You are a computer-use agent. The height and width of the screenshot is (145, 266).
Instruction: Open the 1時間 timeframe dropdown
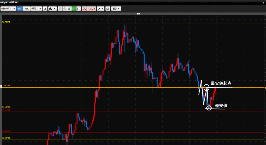pyautogui.click(x=36, y=9)
